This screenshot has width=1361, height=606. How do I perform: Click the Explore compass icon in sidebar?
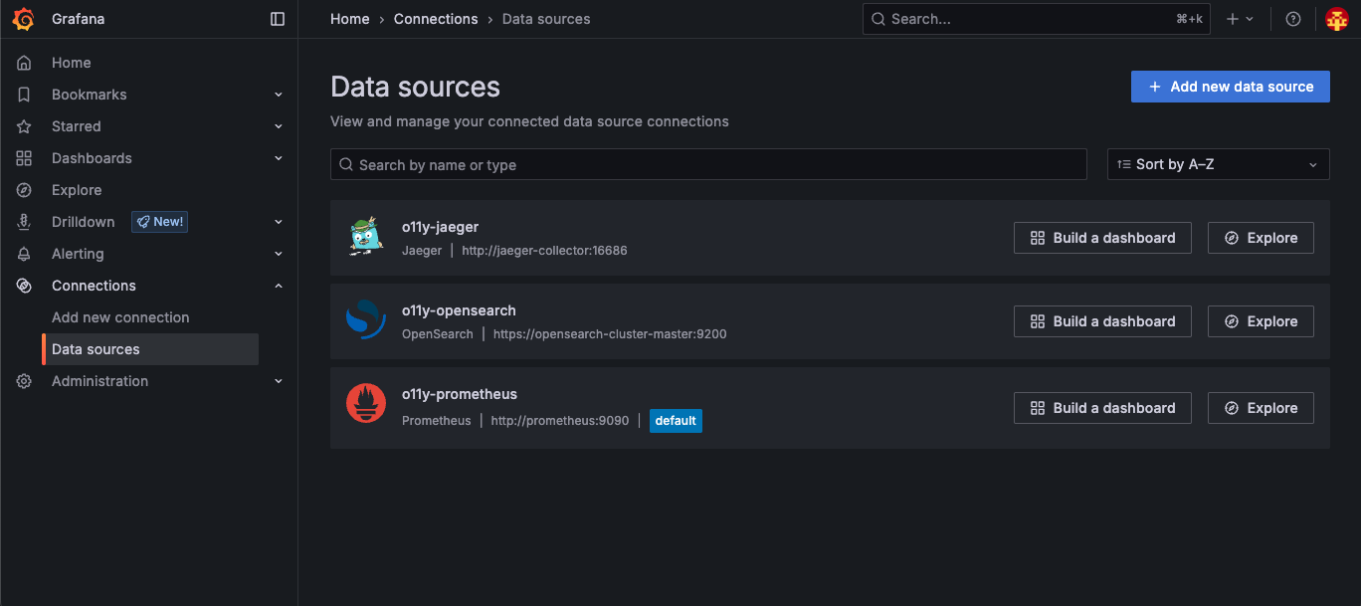24,190
